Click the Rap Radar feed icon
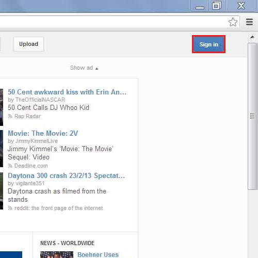The height and width of the screenshot is (258, 258). [x=10, y=117]
